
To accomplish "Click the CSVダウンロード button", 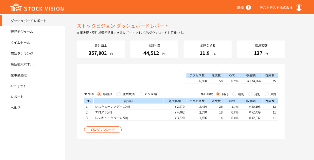I will 103,130.
